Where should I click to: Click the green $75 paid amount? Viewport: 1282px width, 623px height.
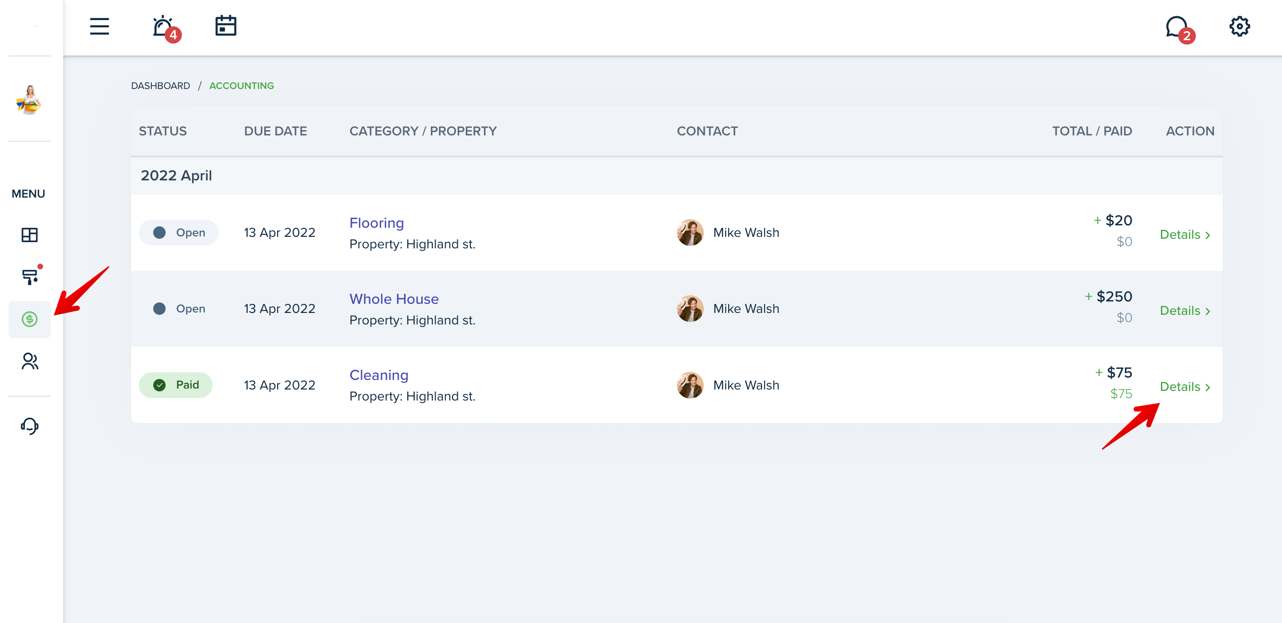[1121, 394]
